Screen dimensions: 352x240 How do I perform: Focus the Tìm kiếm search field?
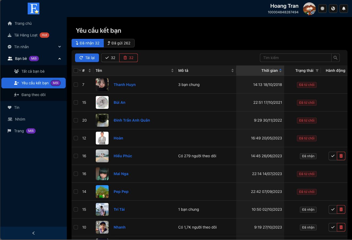[296, 58]
